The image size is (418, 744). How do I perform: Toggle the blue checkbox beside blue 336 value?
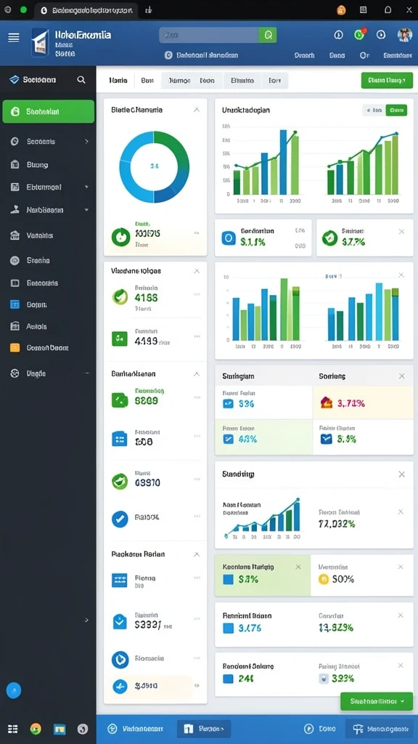(228, 404)
